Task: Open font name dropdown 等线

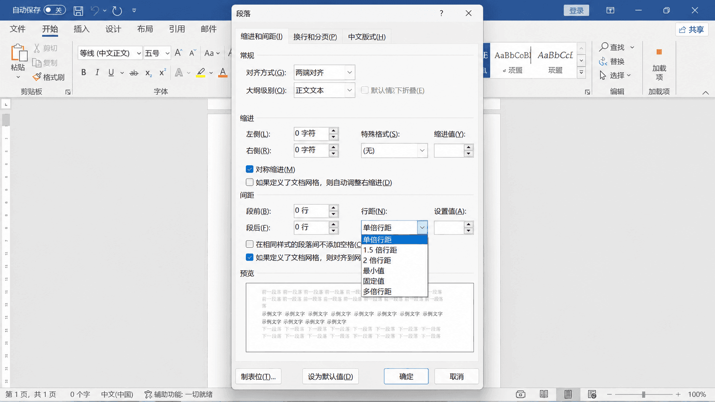Action: click(139, 53)
